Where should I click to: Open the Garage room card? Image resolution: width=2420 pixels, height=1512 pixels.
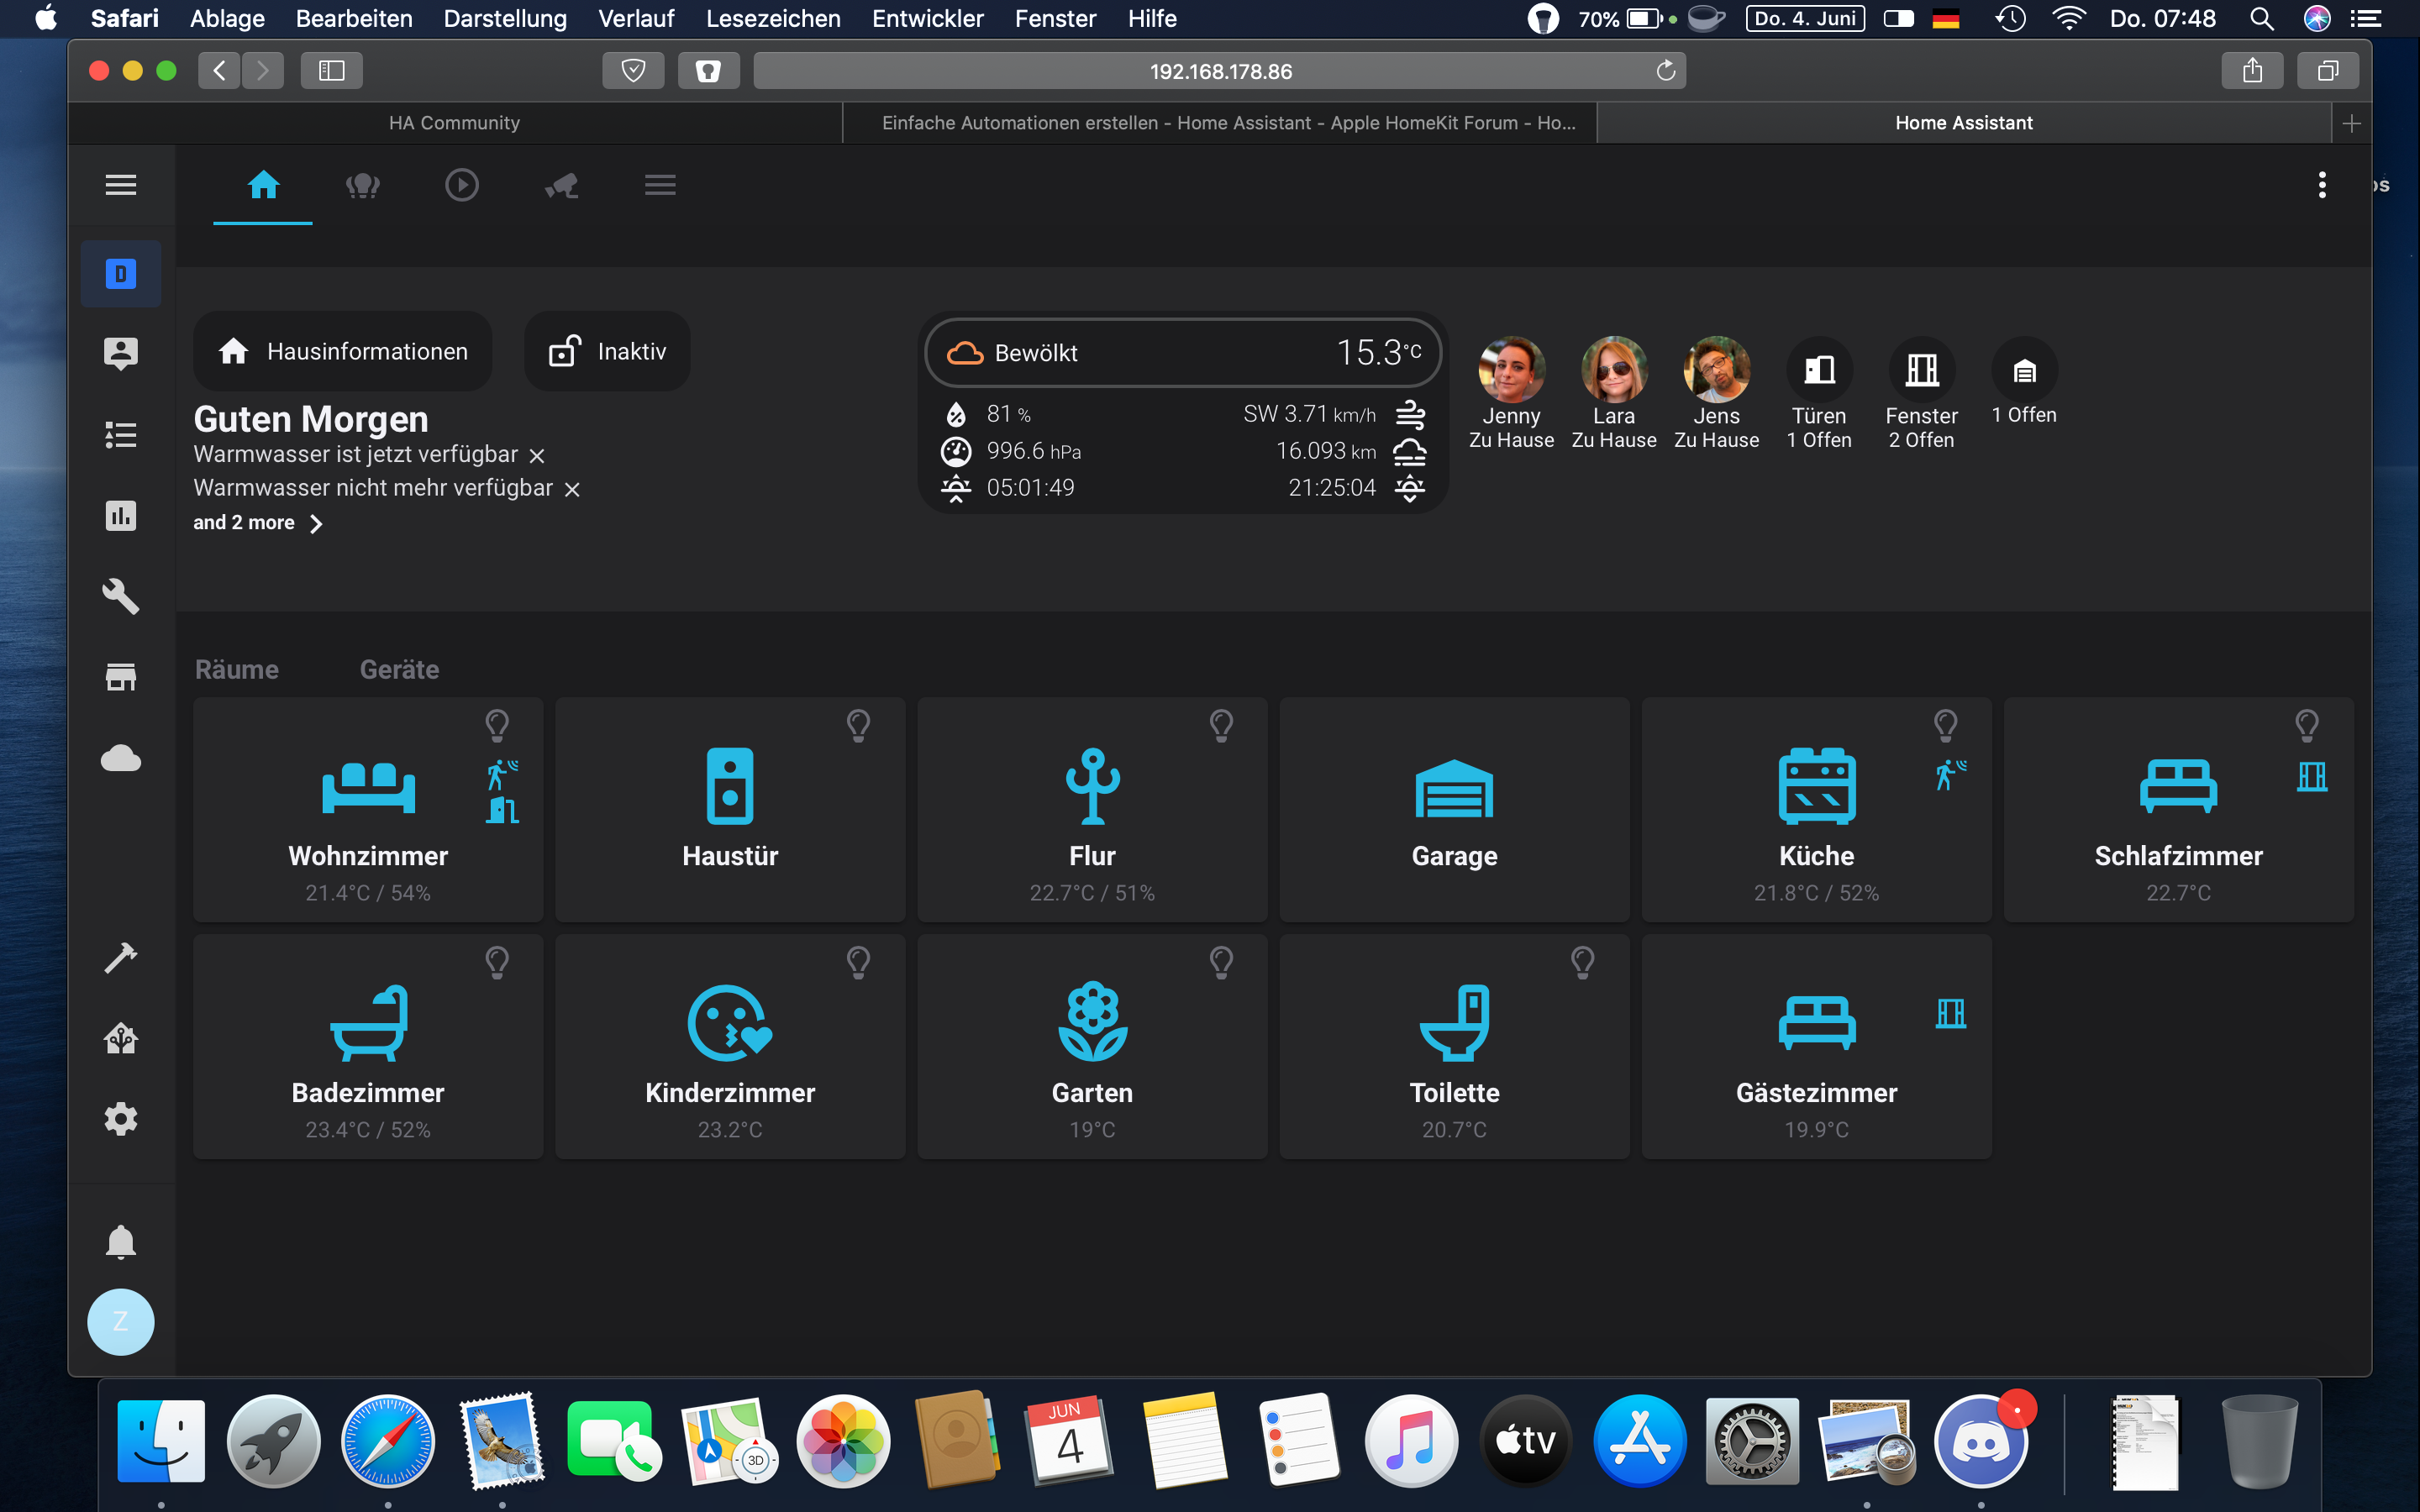[x=1454, y=810]
